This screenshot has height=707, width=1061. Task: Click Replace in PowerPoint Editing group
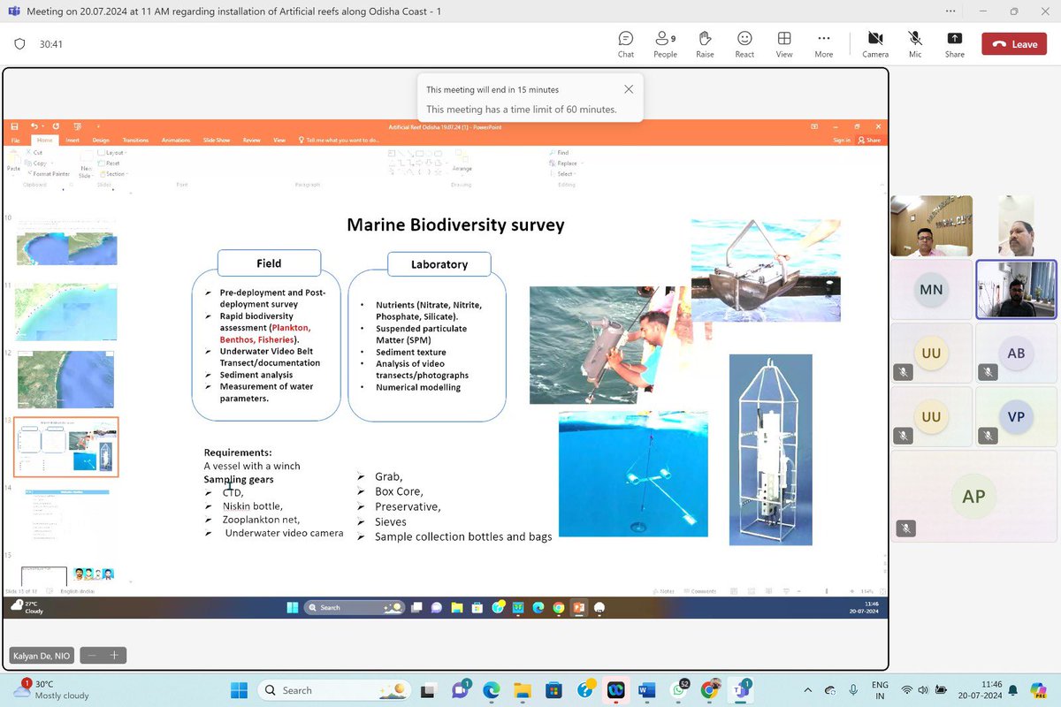click(x=564, y=163)
